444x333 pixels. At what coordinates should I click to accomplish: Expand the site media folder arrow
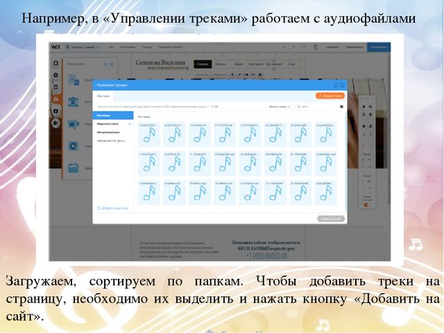click(x=130, y=123)
